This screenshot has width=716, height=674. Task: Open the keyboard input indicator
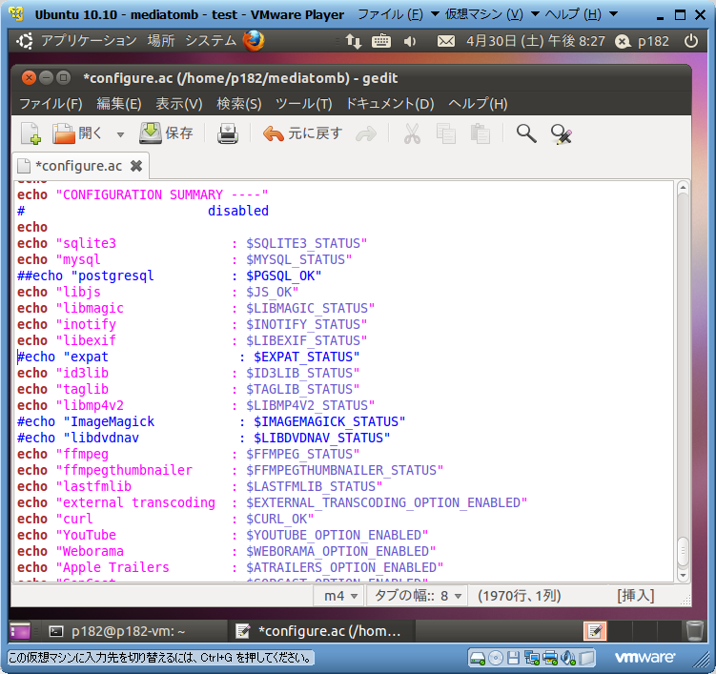tap(380, 41)
